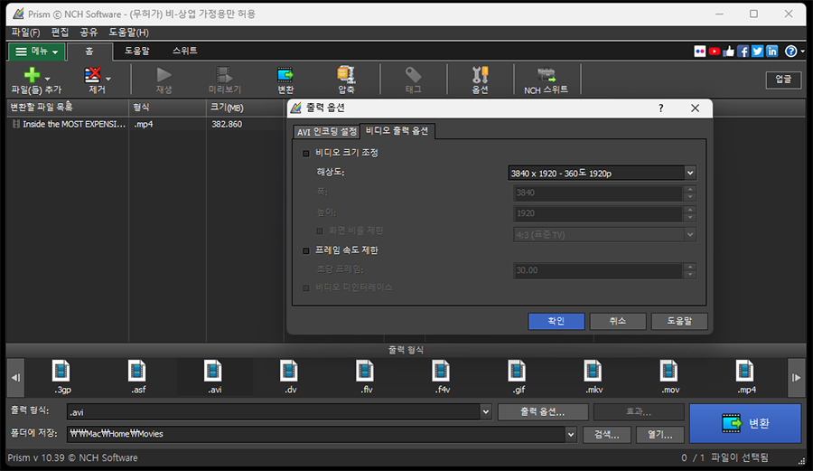
Task: Click the Facebook share icon
Action: [x=743, y=51]
